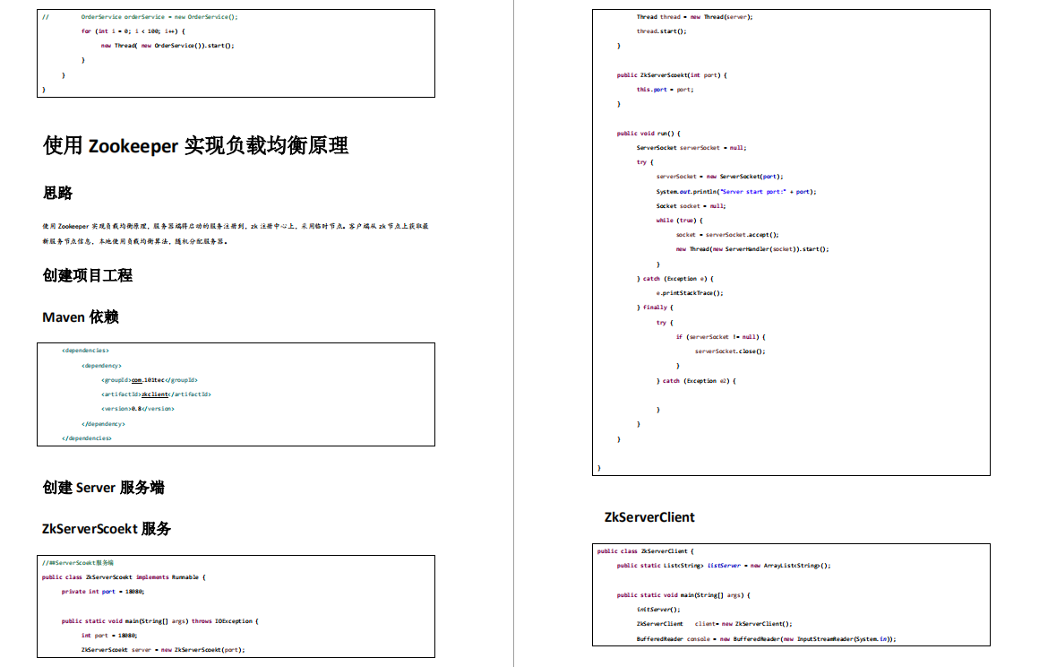
Task: Click the line '} finally {'
Action: pos(655,308)
